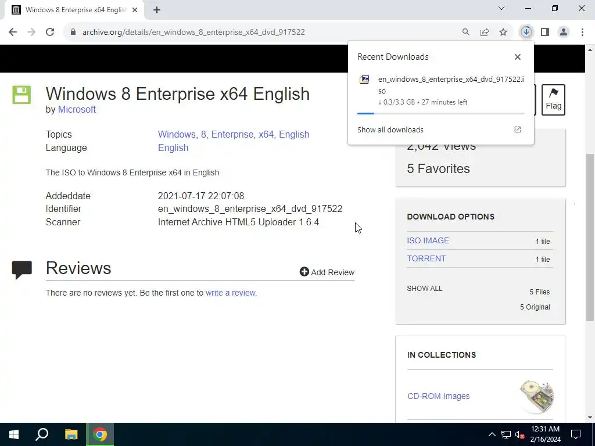595x446 pixels.
Task: Open the tab search chevron
Action: 501,8
